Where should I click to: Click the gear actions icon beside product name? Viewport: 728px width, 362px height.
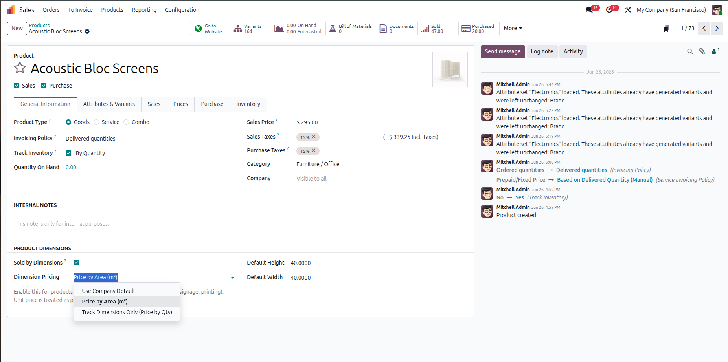87,31
